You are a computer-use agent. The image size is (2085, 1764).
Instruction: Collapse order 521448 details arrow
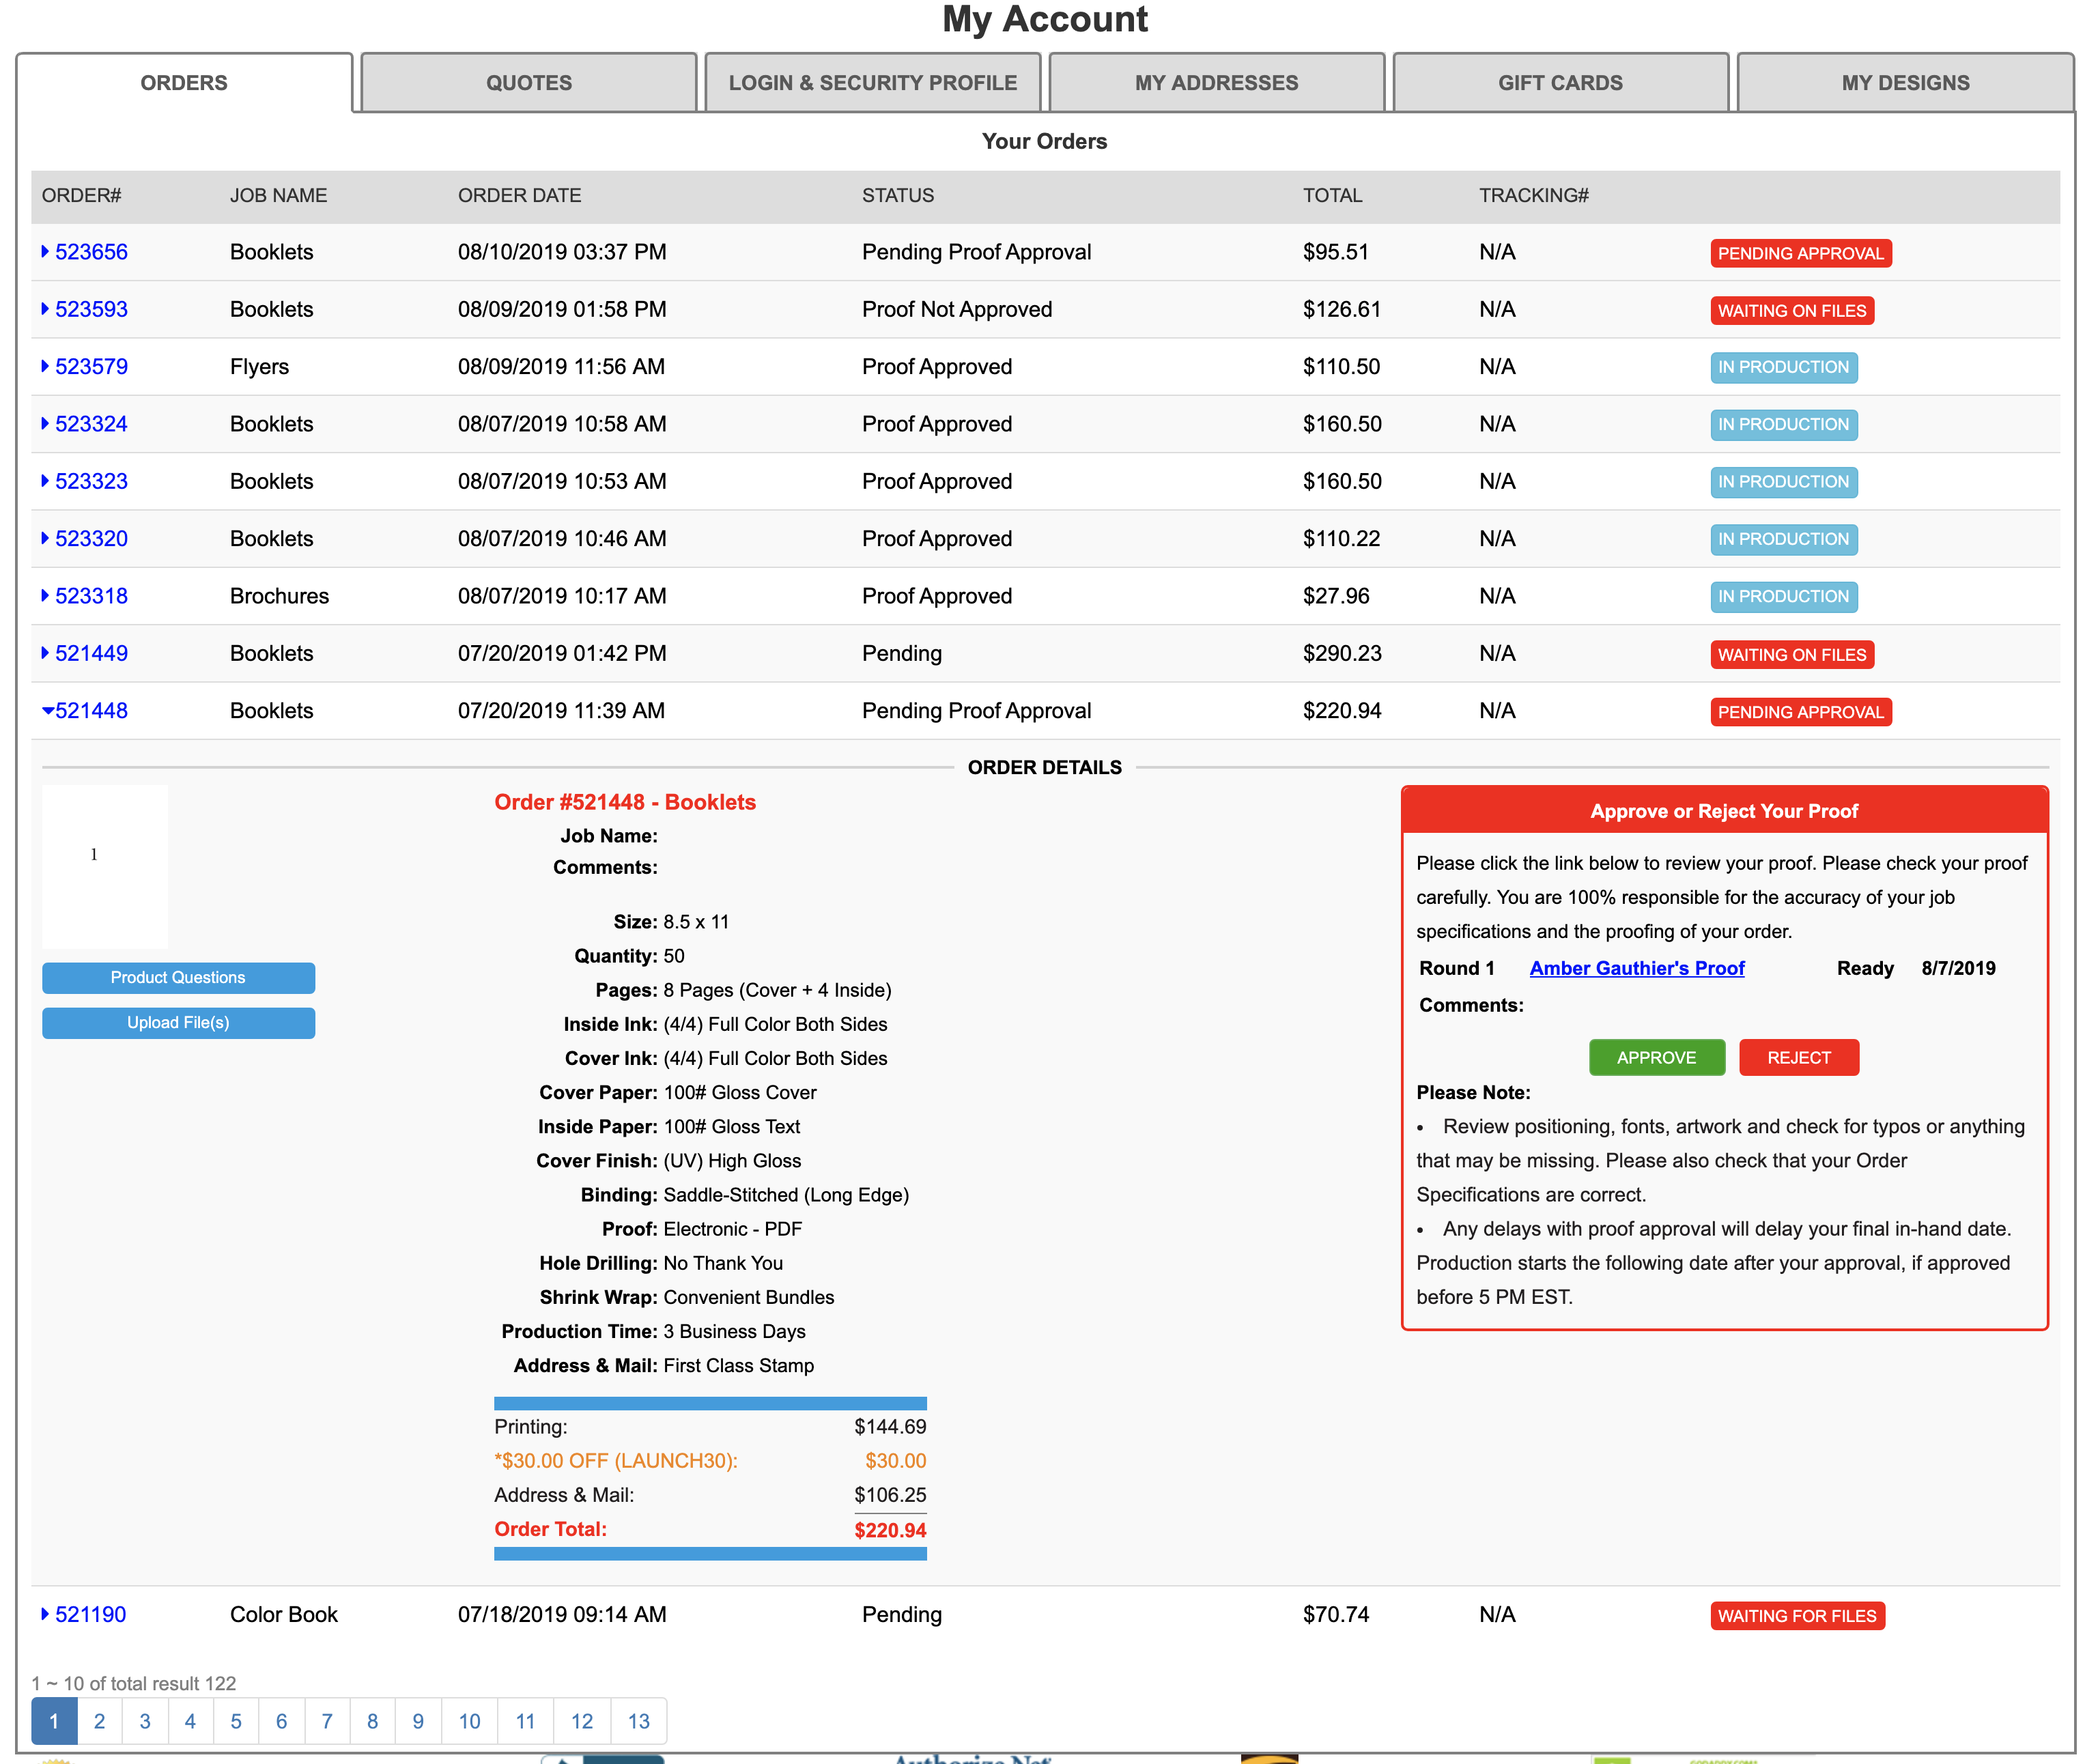(x=47, y=711)
